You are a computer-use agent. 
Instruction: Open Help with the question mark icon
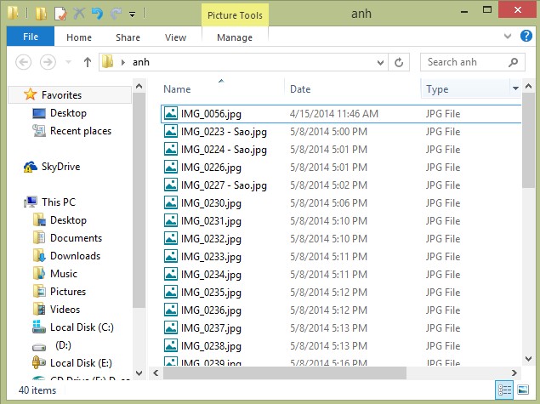(x=526, y=36)
